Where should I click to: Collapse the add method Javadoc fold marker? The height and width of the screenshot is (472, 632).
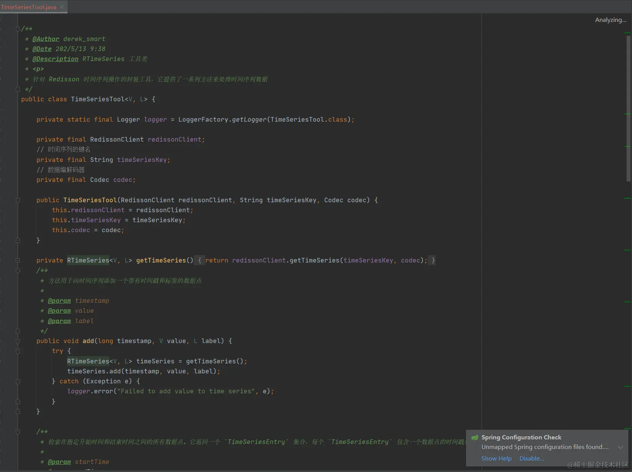[18, 271]
